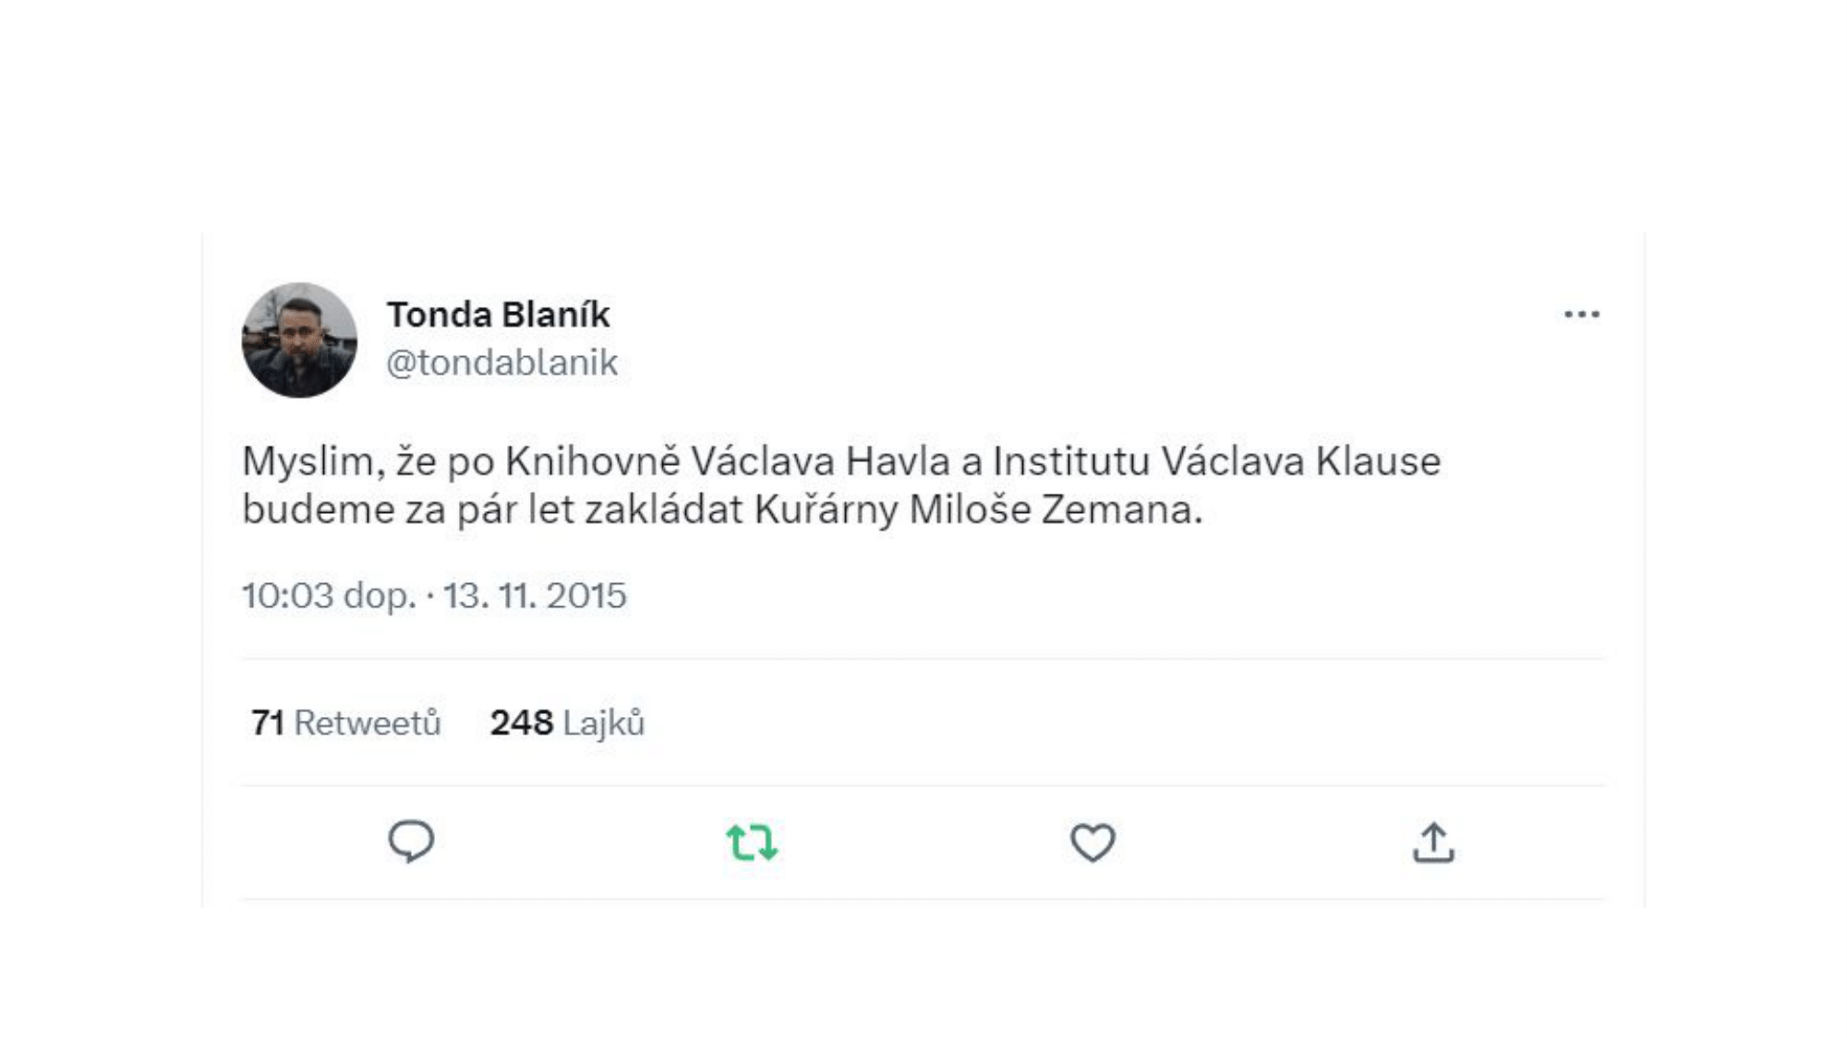Select the word Retweetů
Viewport: 1847px width, 1038px height.
pos(368,722)
